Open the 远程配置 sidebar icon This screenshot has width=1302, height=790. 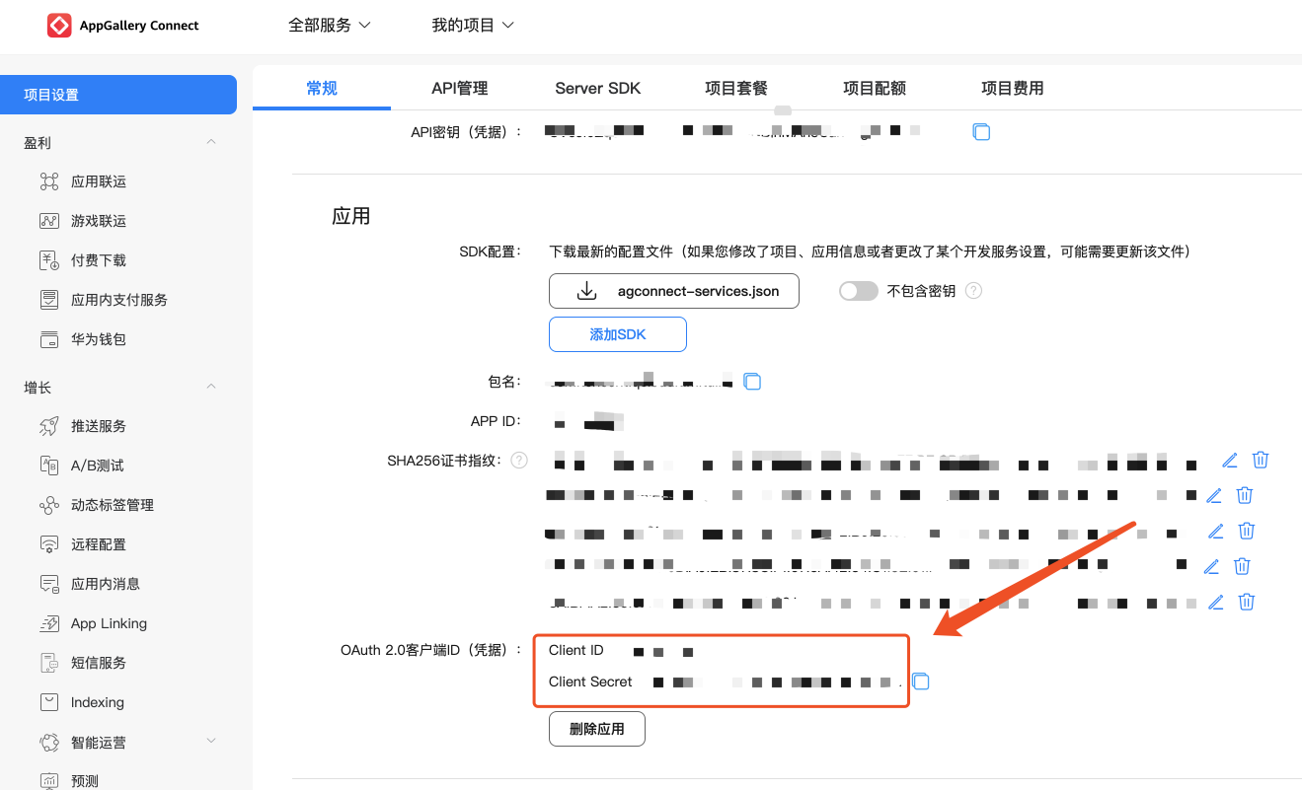[x=49, y=544]
